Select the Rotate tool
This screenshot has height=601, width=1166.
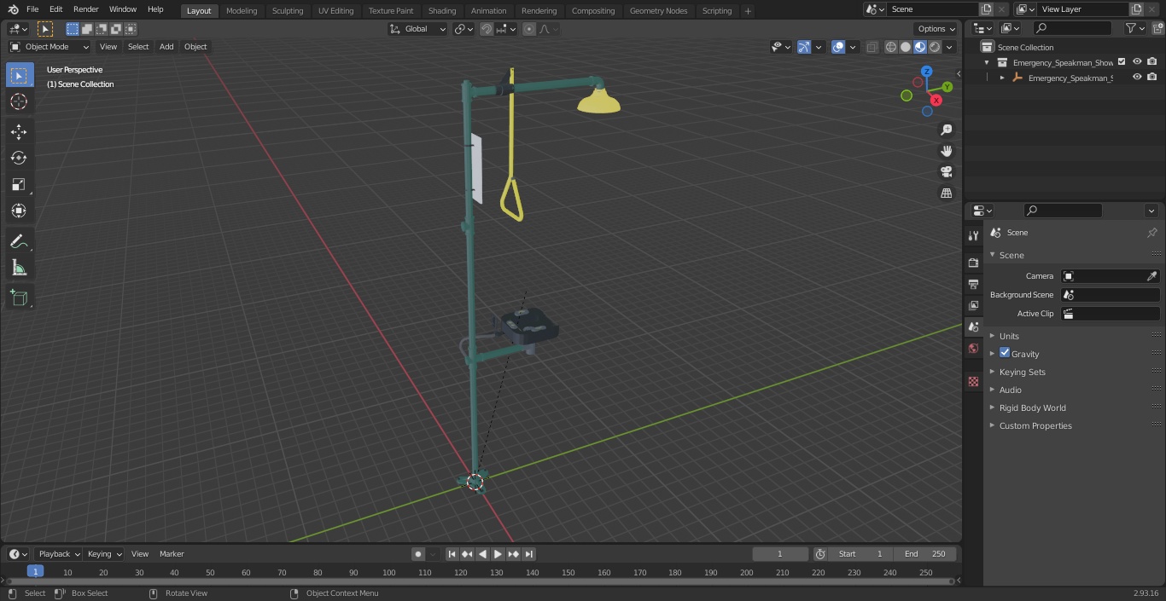click(19, 158)
